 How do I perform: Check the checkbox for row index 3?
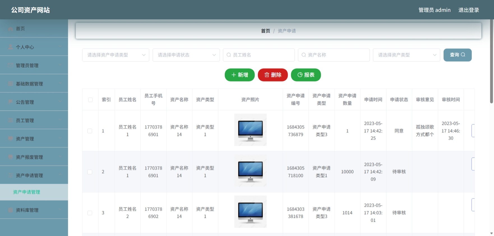coord(90,213)
